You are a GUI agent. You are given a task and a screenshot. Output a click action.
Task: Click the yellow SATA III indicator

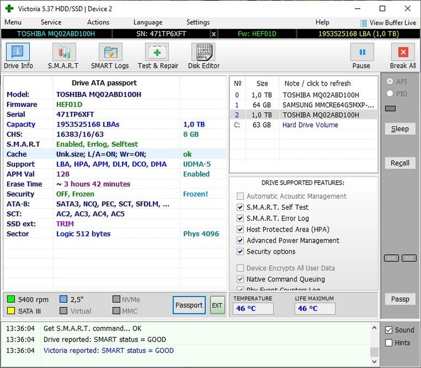(x=11, y=311)
